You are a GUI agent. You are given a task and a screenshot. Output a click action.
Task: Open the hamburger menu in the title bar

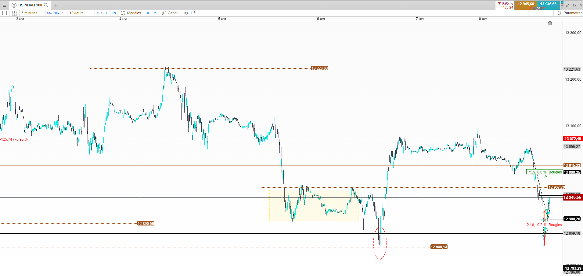(x=4, y=5)
